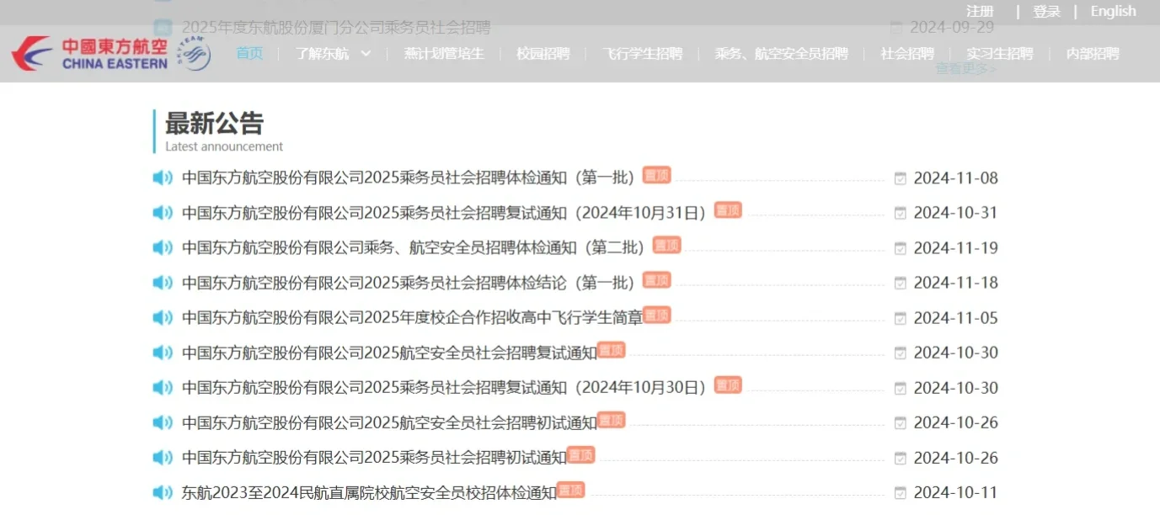
Task: Click the speaker icon before the 体检通知（第一批） announcement
Action: pos(163,177)
